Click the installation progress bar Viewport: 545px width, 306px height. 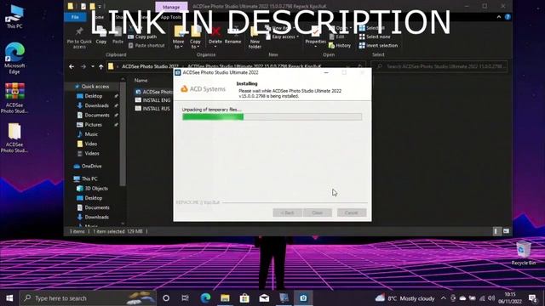[x=272, y=117]
